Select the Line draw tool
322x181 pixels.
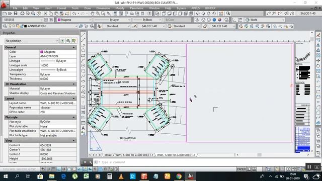tap(83, 35)
